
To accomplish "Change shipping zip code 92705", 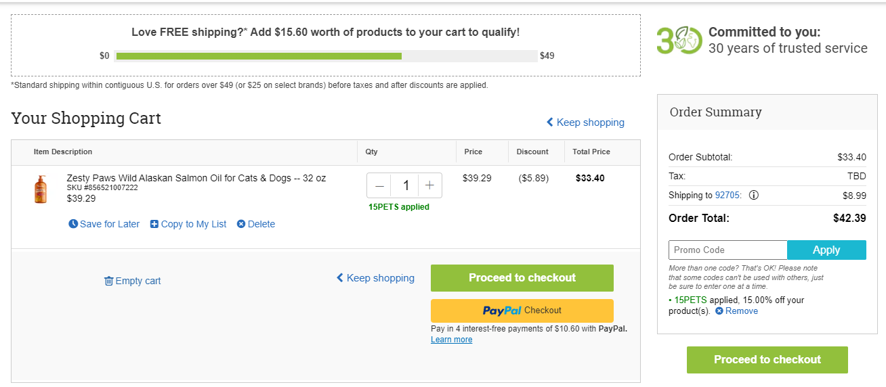I will click(x=728, y=195).
